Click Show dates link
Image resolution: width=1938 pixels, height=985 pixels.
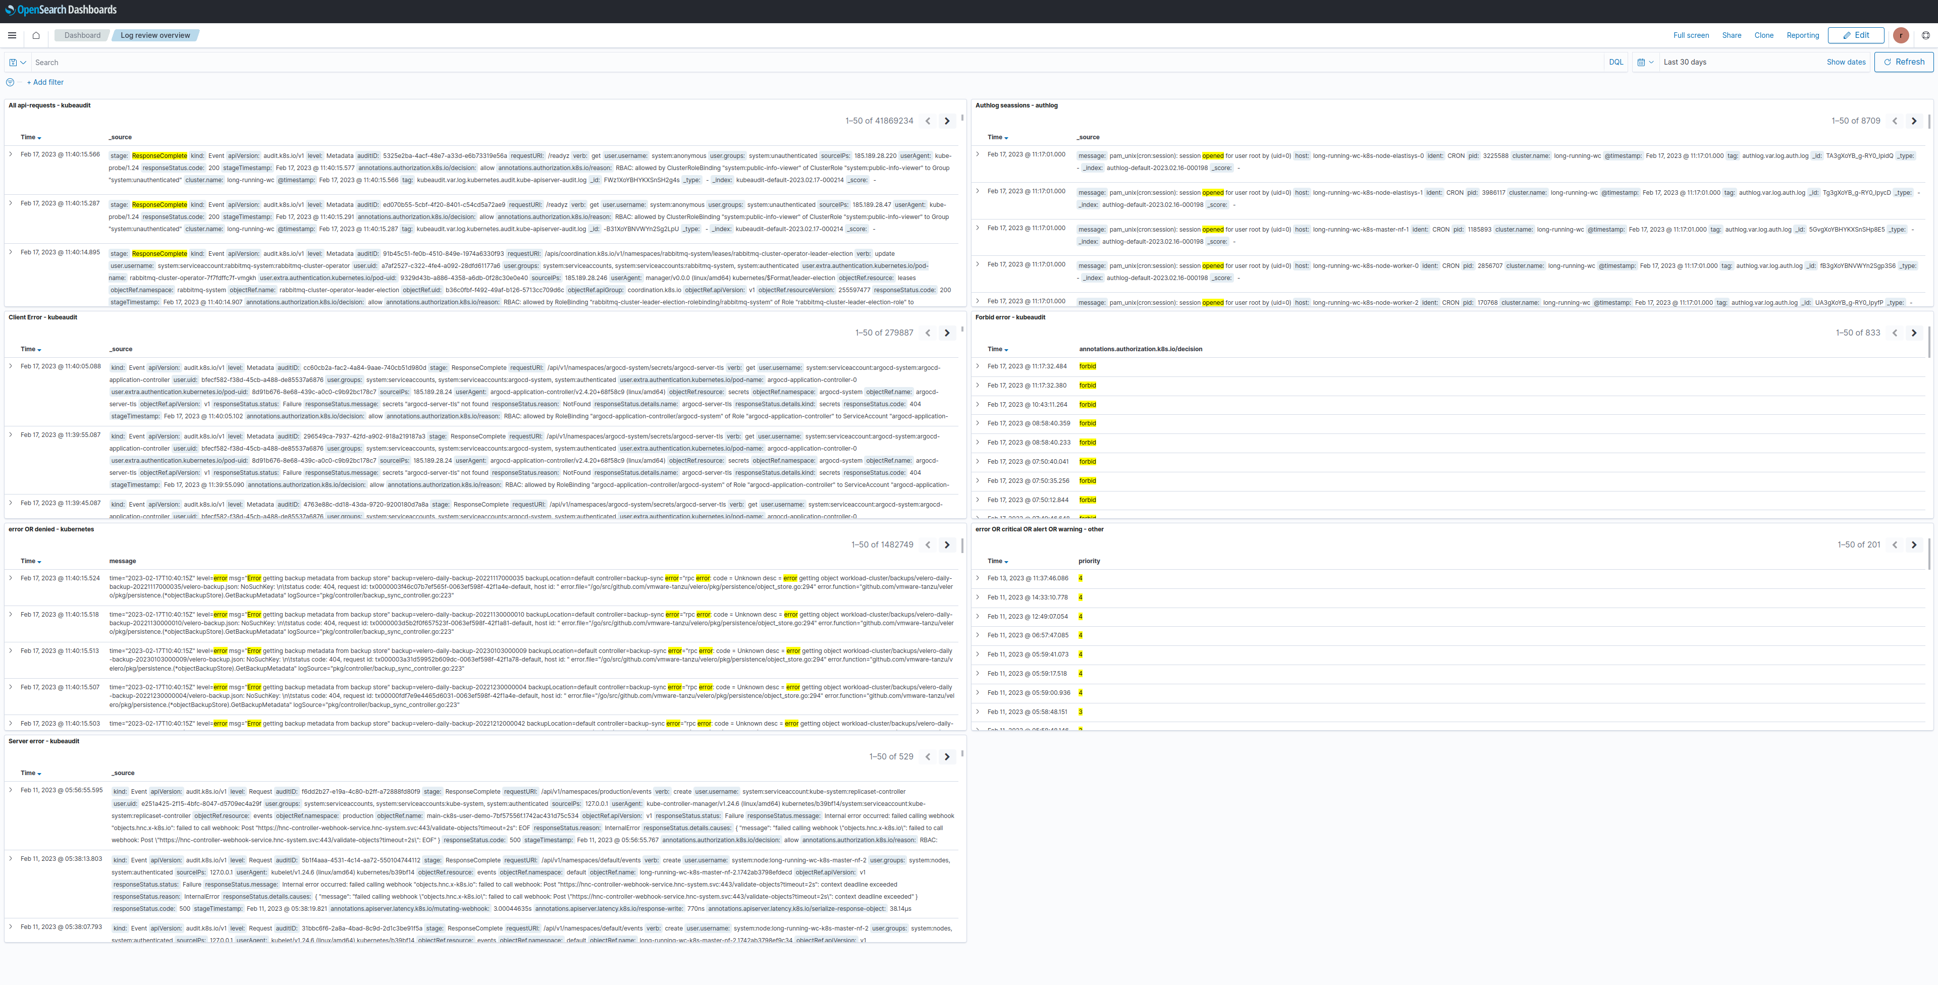point(1846,63)
